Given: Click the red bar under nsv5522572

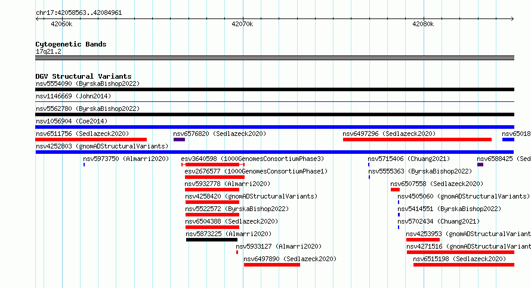Looking at the screenshot, I should pyautogui.click(x=212, y=215).
